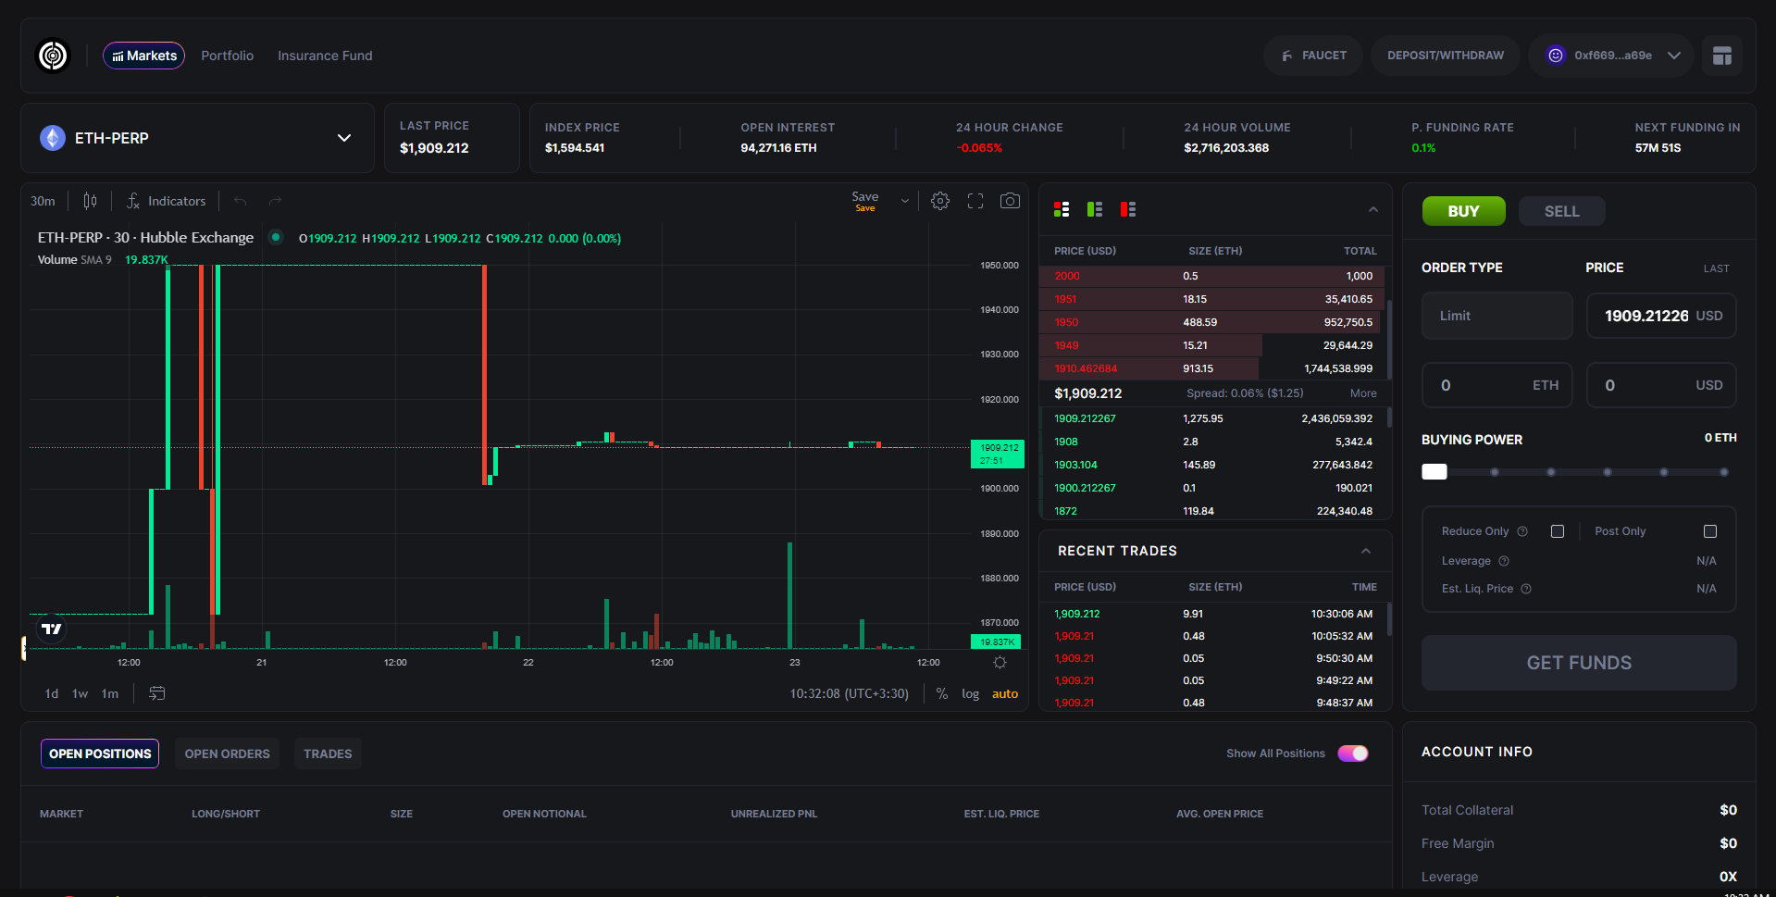Click the ETH amount input field
The width and height of the screenshot is (1776, 897).
[1497, 385]
